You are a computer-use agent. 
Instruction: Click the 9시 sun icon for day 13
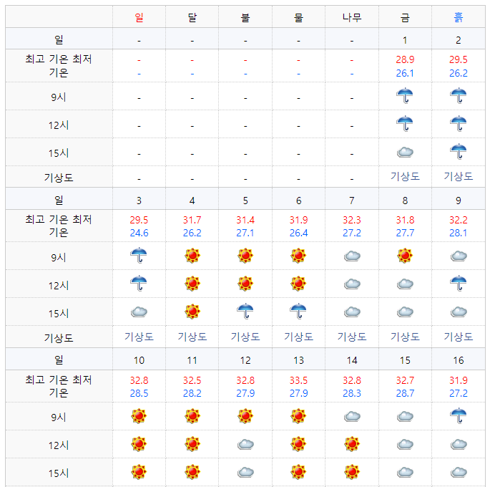coord(298,416)
